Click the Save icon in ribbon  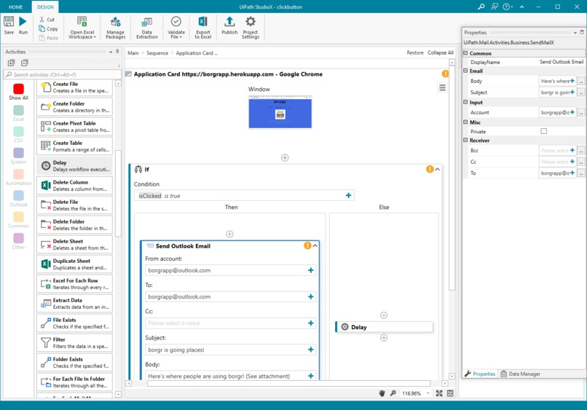tap(9, 22)
